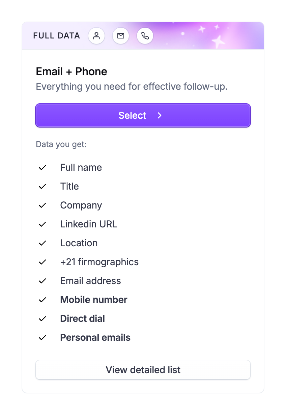Click the checkmark beside Linkedin URL

[x=42, y=224]
